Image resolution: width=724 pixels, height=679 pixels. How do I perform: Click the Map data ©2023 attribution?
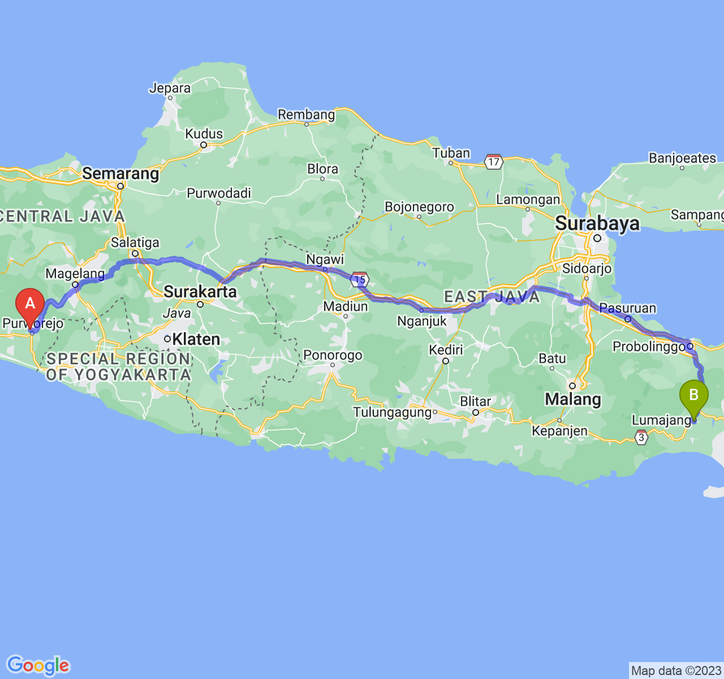[x=676, y=671]
